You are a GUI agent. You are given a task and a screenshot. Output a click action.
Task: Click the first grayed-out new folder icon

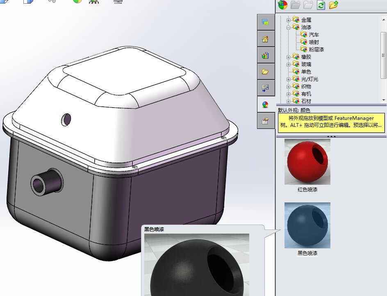pyautogui.click(x=295, y=5)
